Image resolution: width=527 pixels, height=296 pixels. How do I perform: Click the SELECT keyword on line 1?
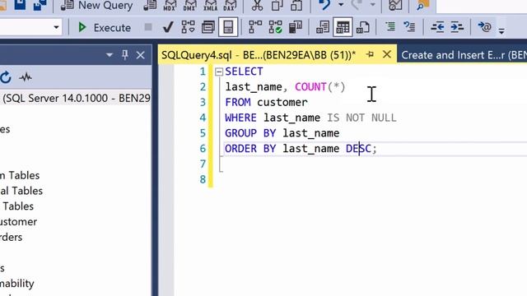pyautogui.click(x=244, y=72)
